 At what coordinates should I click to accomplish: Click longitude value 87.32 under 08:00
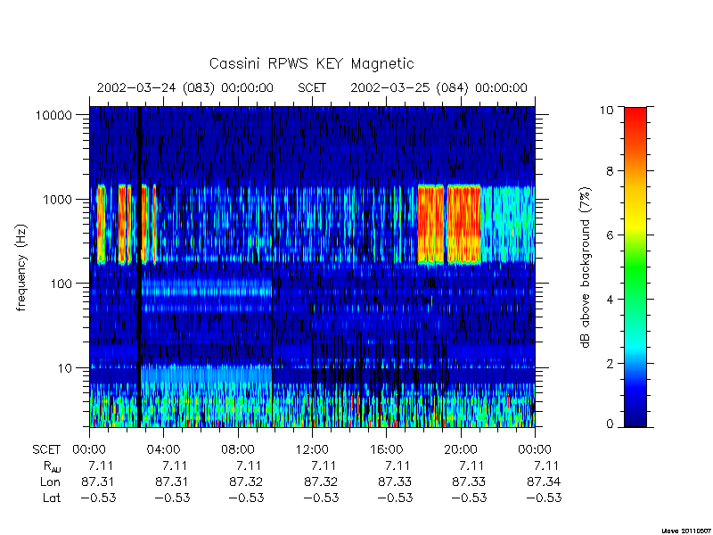[246, 481]
